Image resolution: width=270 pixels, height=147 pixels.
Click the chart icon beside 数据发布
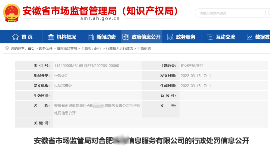pyautogui.click(x=249, y=37)
